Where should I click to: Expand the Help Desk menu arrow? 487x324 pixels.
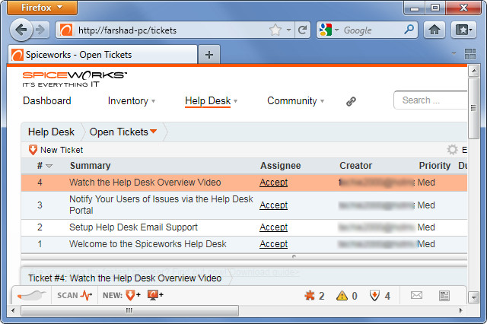235,101
